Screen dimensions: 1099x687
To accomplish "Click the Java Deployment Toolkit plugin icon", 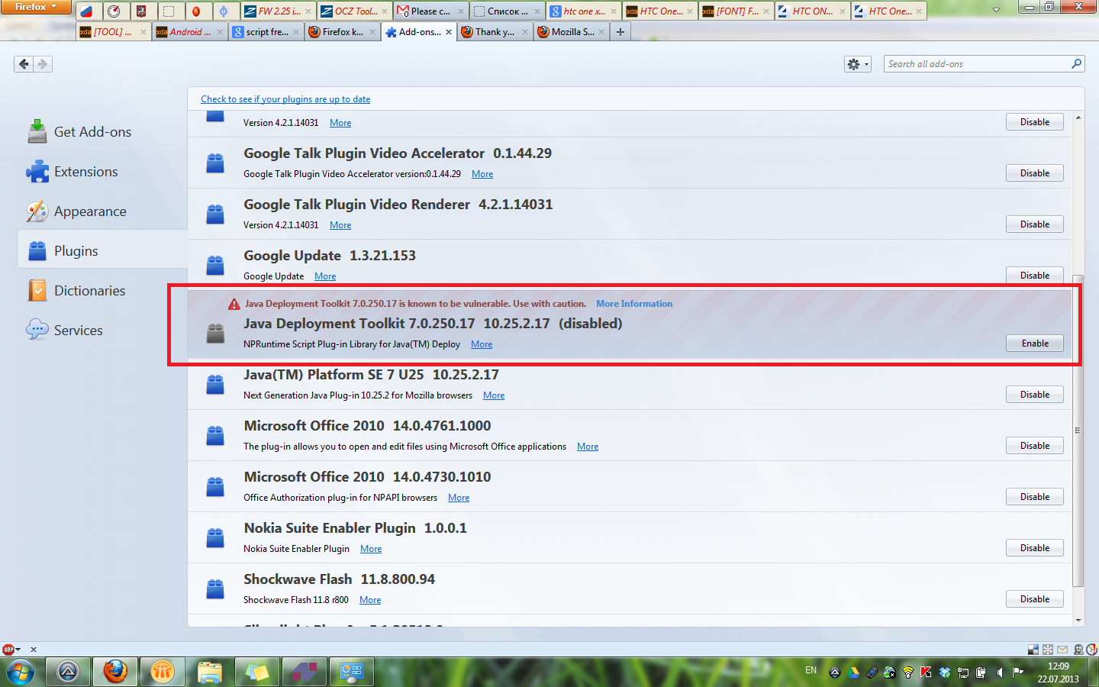I will pyautogui.click(x=215, y=333).
